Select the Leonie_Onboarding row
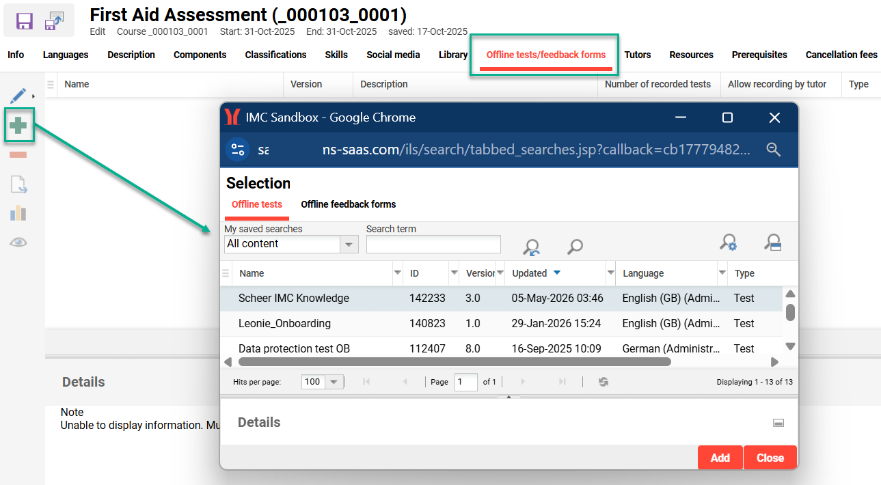 (x=501, y=324)
